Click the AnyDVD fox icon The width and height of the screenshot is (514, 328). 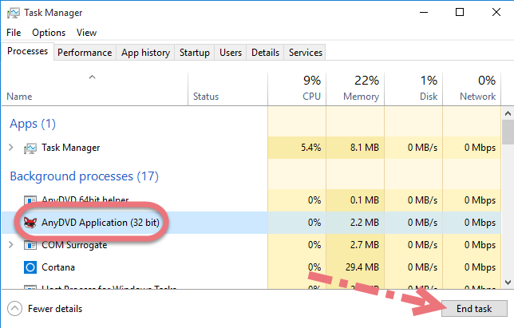tap(30, 223)
